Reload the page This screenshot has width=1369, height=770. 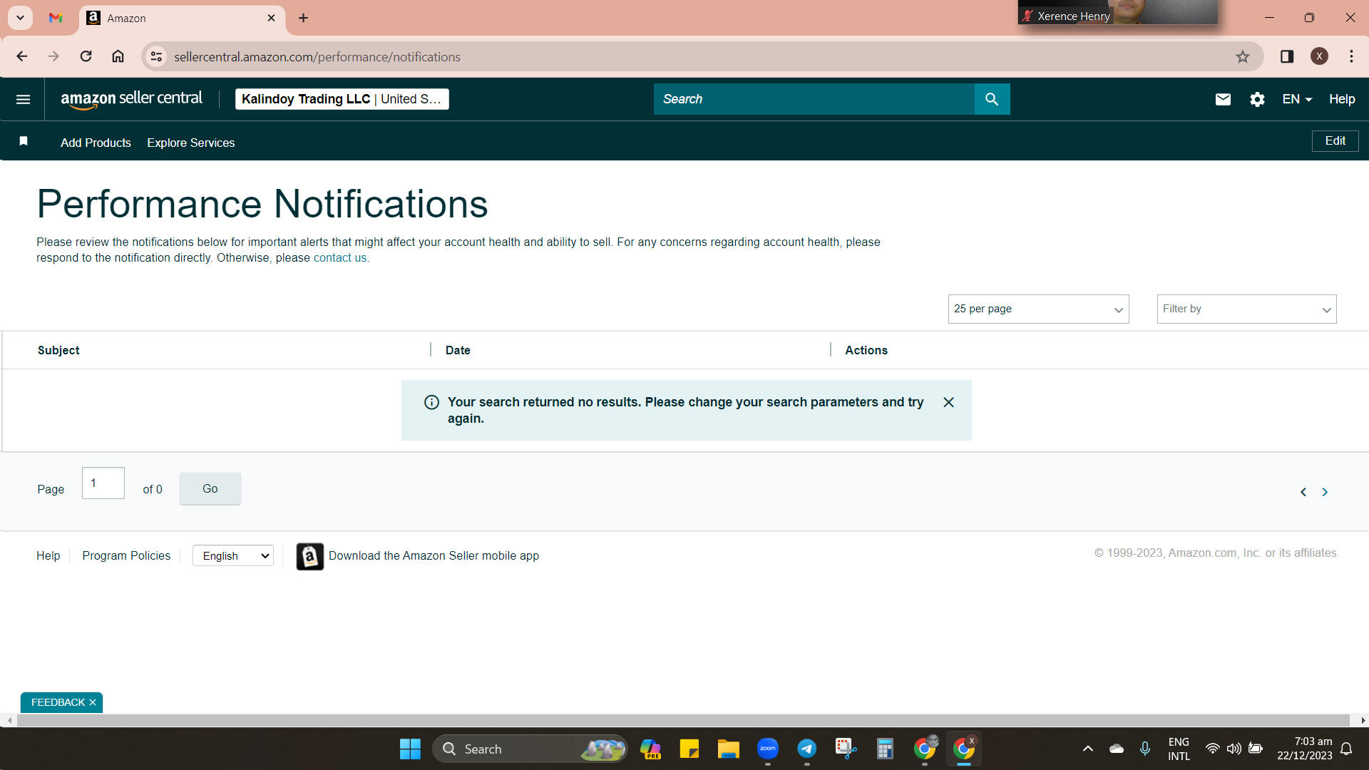point(86,56)
